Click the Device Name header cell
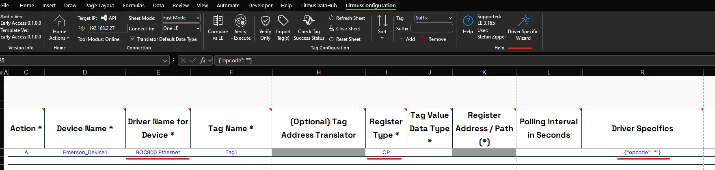The height and width of the screenshot is (170, 715). click(85, 128)
